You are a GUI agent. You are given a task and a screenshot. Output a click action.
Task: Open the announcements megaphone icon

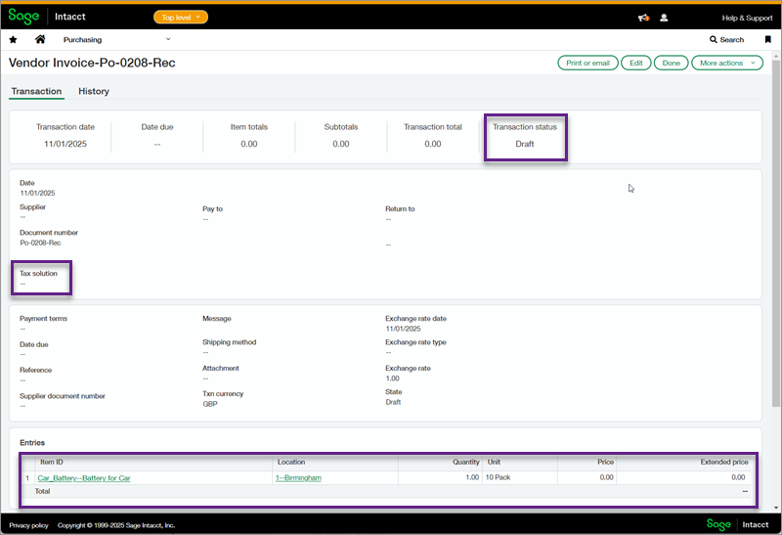tap(643, 18)
